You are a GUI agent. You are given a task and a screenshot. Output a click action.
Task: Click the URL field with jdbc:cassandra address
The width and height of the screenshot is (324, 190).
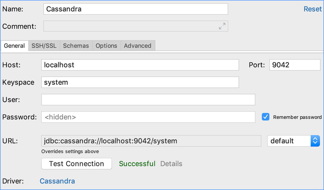[x=151, y=141]
